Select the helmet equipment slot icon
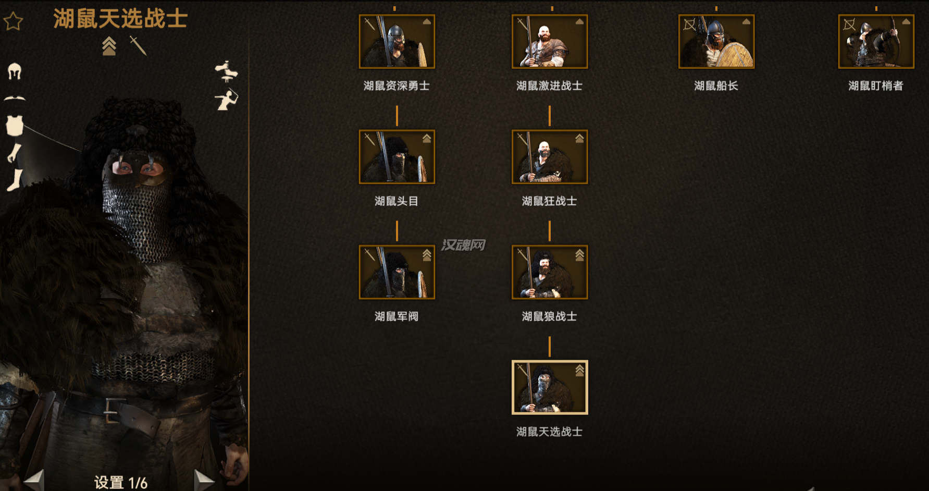The height and width of the screenshot is (491, 929). 15,71
